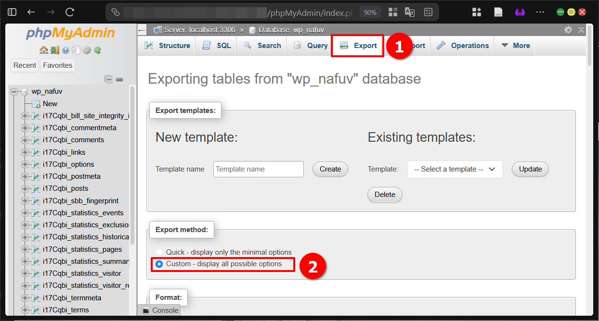
Task: Click the MySQL documentation page icon
Action: click(76, 49)
